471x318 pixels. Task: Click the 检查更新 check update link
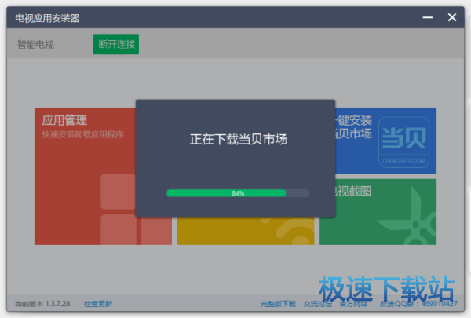point(98,304)
